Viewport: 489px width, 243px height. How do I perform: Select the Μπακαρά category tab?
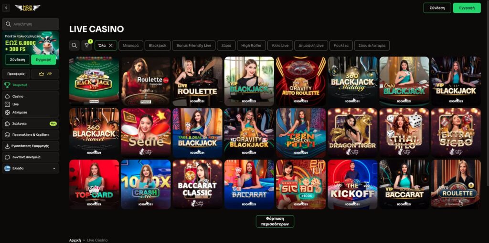coord(131,45)
